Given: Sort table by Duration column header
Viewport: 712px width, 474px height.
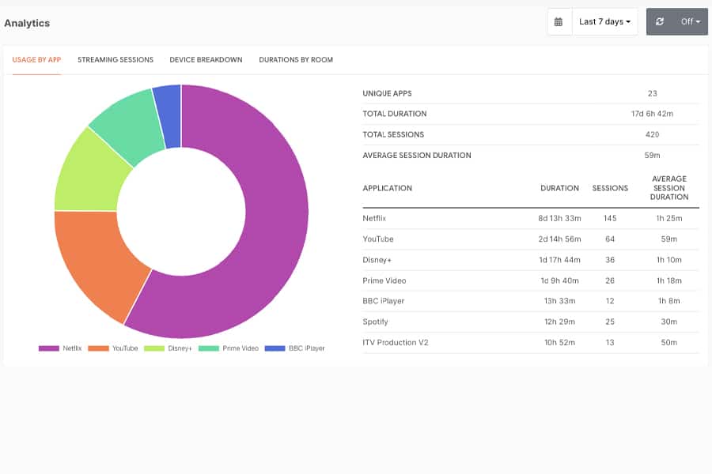Looking at the screenshot, I should 559,188.
